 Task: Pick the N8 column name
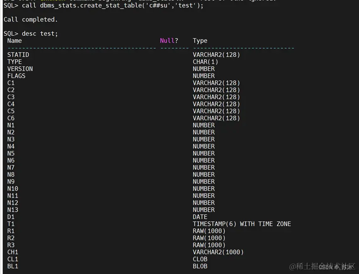[11, 175]
